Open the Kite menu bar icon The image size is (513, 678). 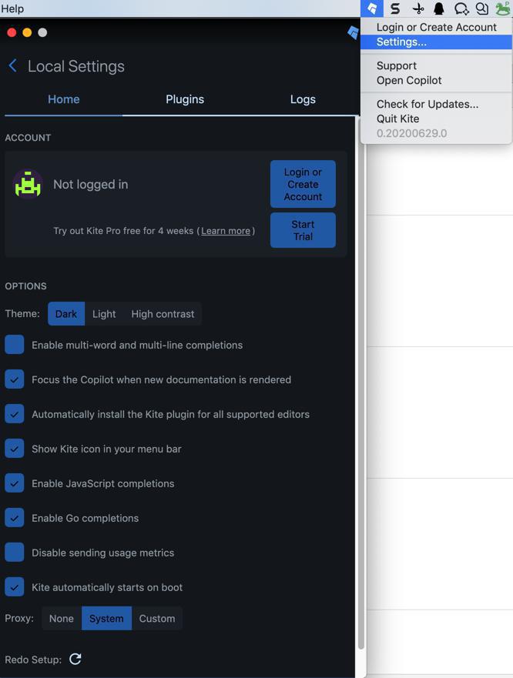coord(371,8)
